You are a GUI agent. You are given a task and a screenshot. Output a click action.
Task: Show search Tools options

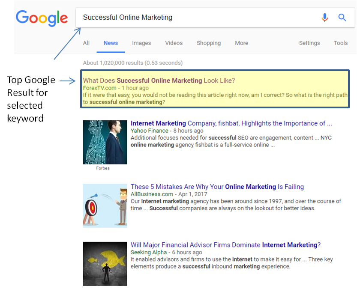(x=341, y=43)
